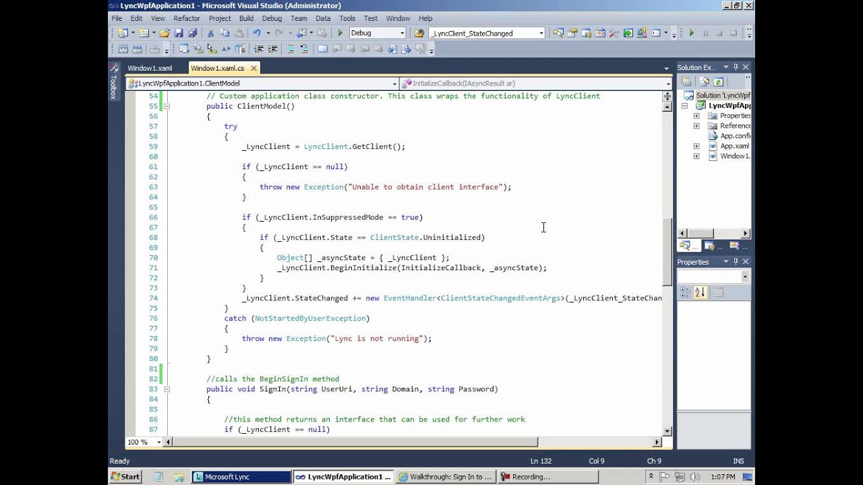The image size is (863, 485).
Task: Expand the App.xaml node in Solution Explorer
Action: pos(696,146)
